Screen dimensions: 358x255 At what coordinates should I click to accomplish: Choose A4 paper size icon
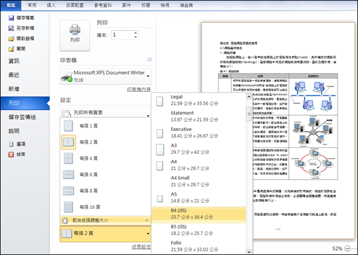click(160, 166)
